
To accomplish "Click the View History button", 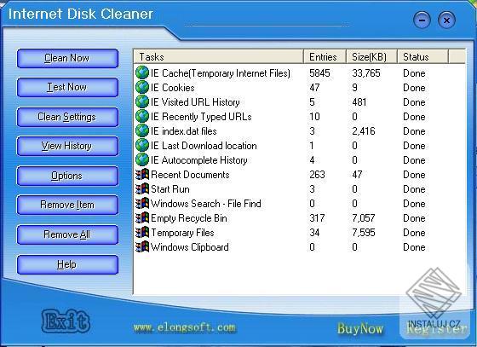I will point(67,146).
